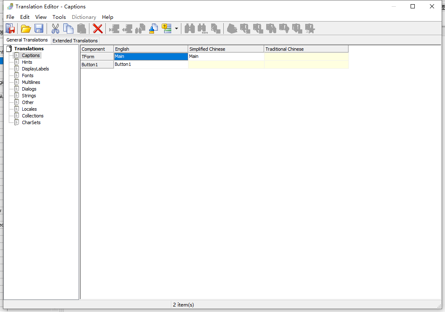Select Dialogs in the tree

(x=29, y=89)
